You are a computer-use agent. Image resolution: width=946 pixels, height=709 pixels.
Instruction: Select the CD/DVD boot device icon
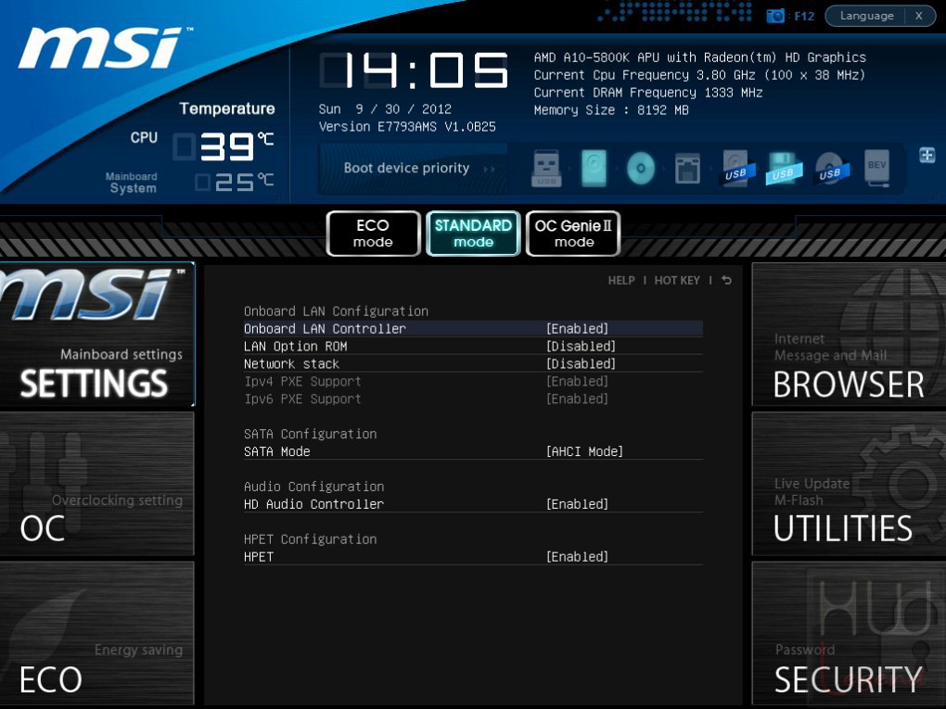(x=641, y=168)
